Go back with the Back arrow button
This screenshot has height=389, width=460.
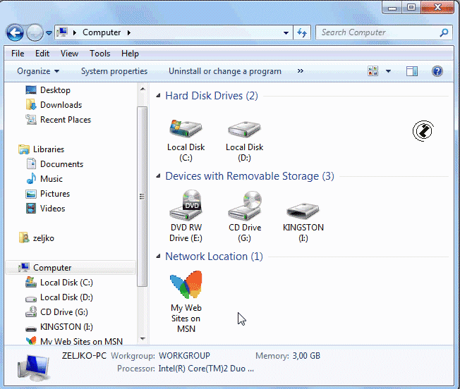pyautogui.click(x=15, y=32)
